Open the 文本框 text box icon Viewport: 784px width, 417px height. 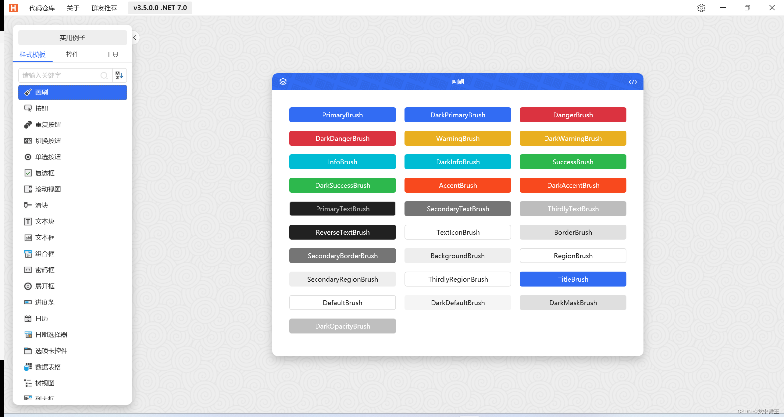tap(28, 237)
